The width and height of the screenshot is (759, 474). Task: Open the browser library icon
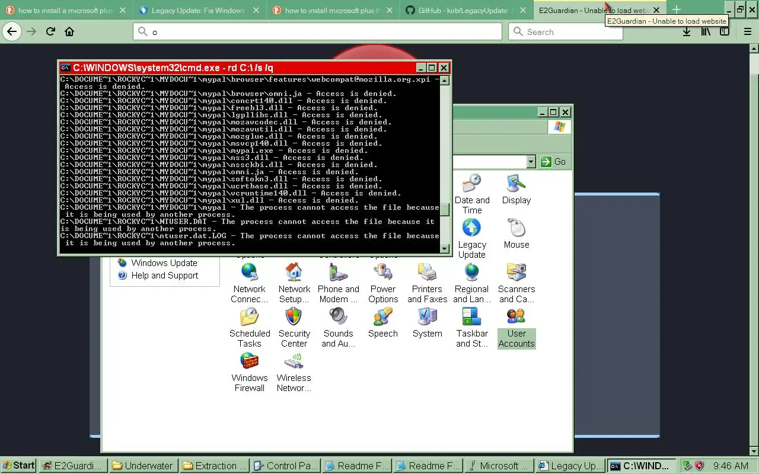tap(706, 32)
